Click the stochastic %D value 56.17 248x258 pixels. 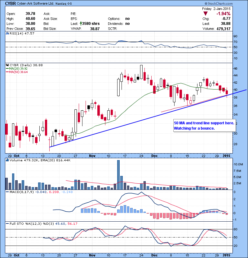point(72,223)
